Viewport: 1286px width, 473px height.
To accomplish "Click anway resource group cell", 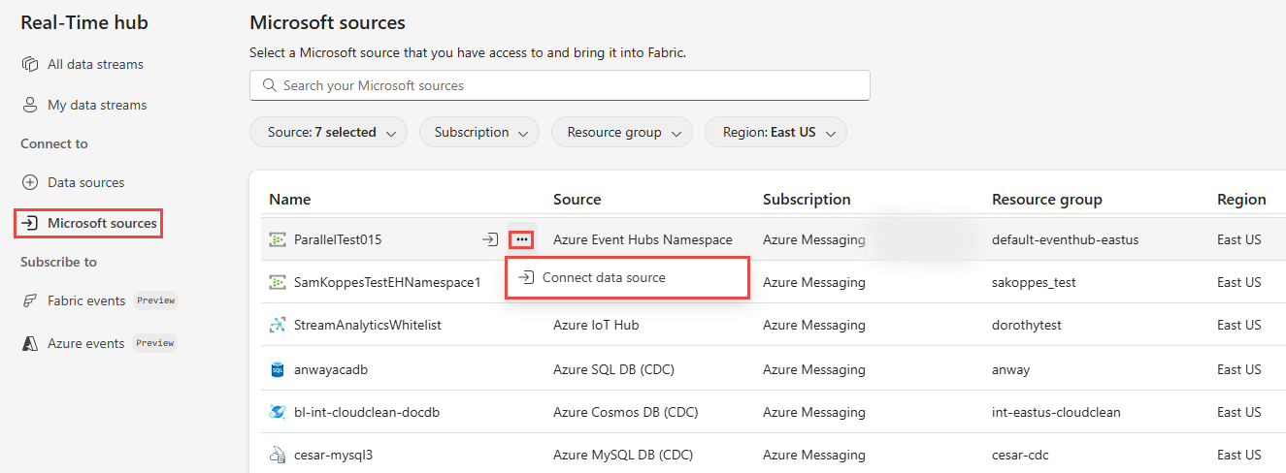I will (1010, 369).
